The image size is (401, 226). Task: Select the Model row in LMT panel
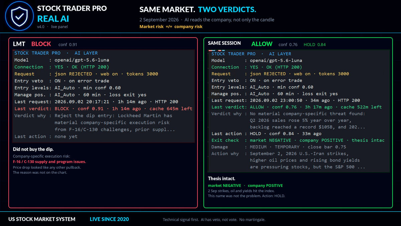[x=62, y=60]
